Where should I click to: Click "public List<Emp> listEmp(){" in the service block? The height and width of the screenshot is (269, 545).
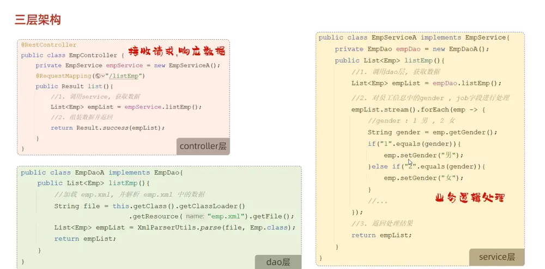(x=390, y=61)
